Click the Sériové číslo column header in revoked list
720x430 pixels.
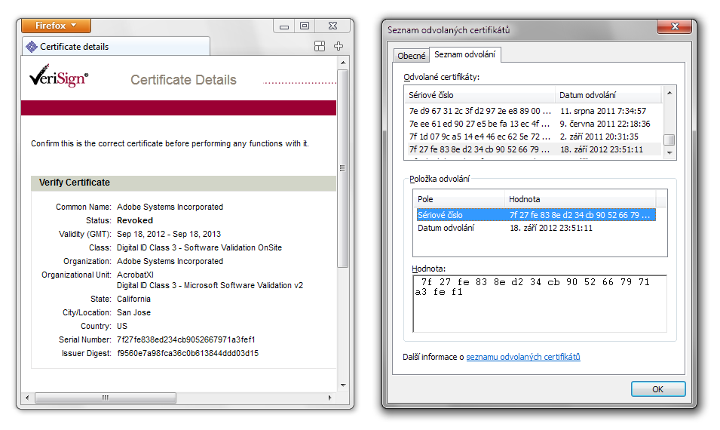click(x=479, y=95)
